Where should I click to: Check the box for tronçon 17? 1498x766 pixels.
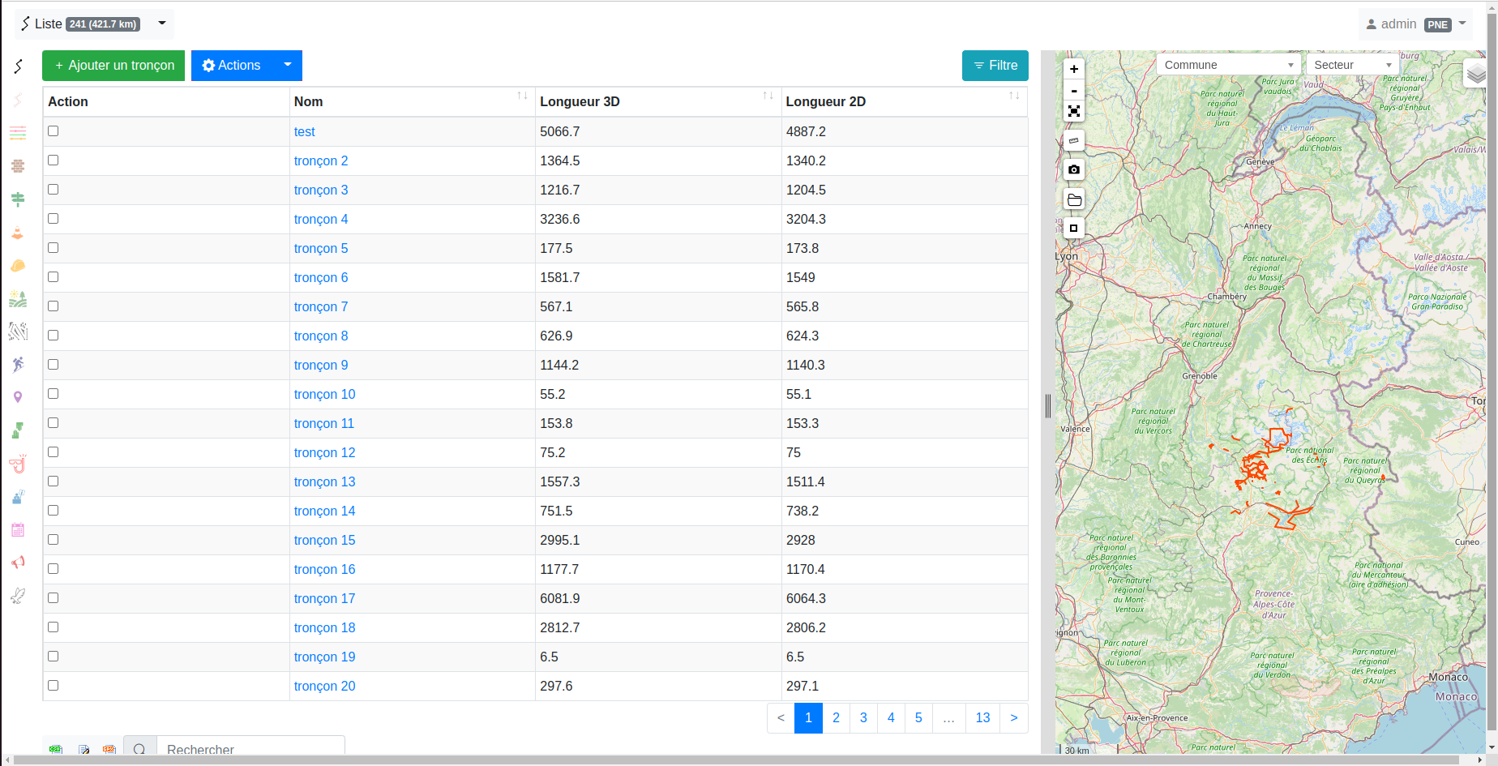click(53, 597)
